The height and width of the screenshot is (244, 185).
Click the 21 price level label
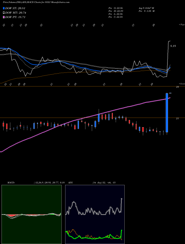pos(177,119)
